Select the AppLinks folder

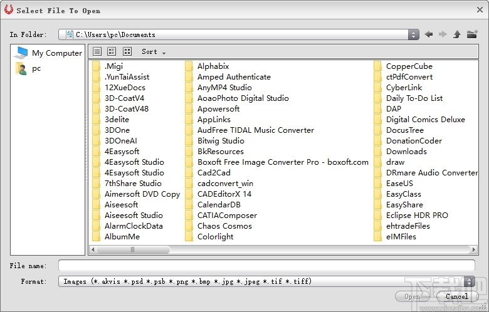tap(208, 120)
